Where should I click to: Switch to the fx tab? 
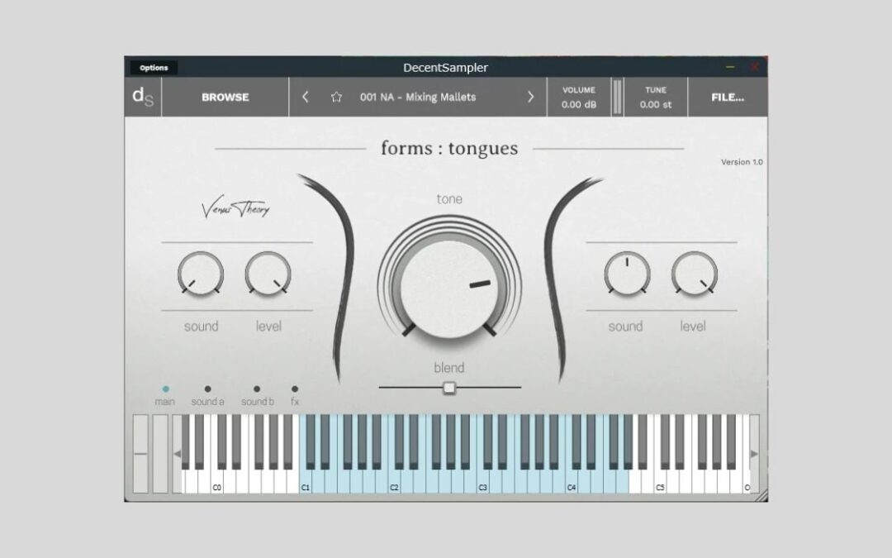pos(295,395)
